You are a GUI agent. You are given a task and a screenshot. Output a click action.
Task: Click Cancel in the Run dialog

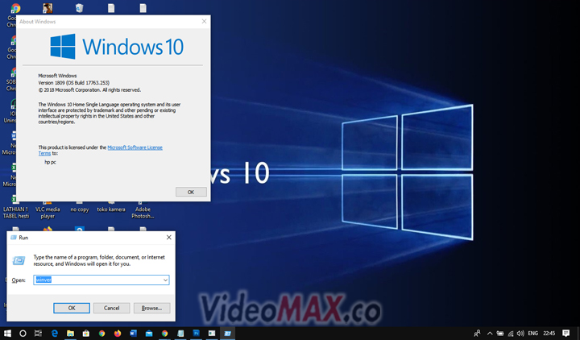tap(111, 308)
